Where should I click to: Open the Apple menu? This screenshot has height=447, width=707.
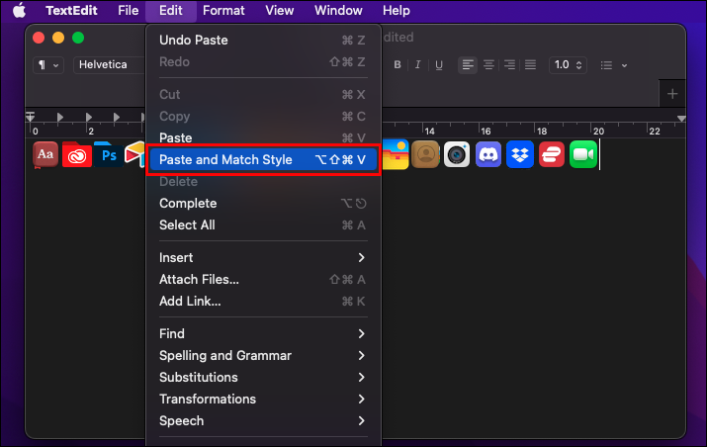19,11
